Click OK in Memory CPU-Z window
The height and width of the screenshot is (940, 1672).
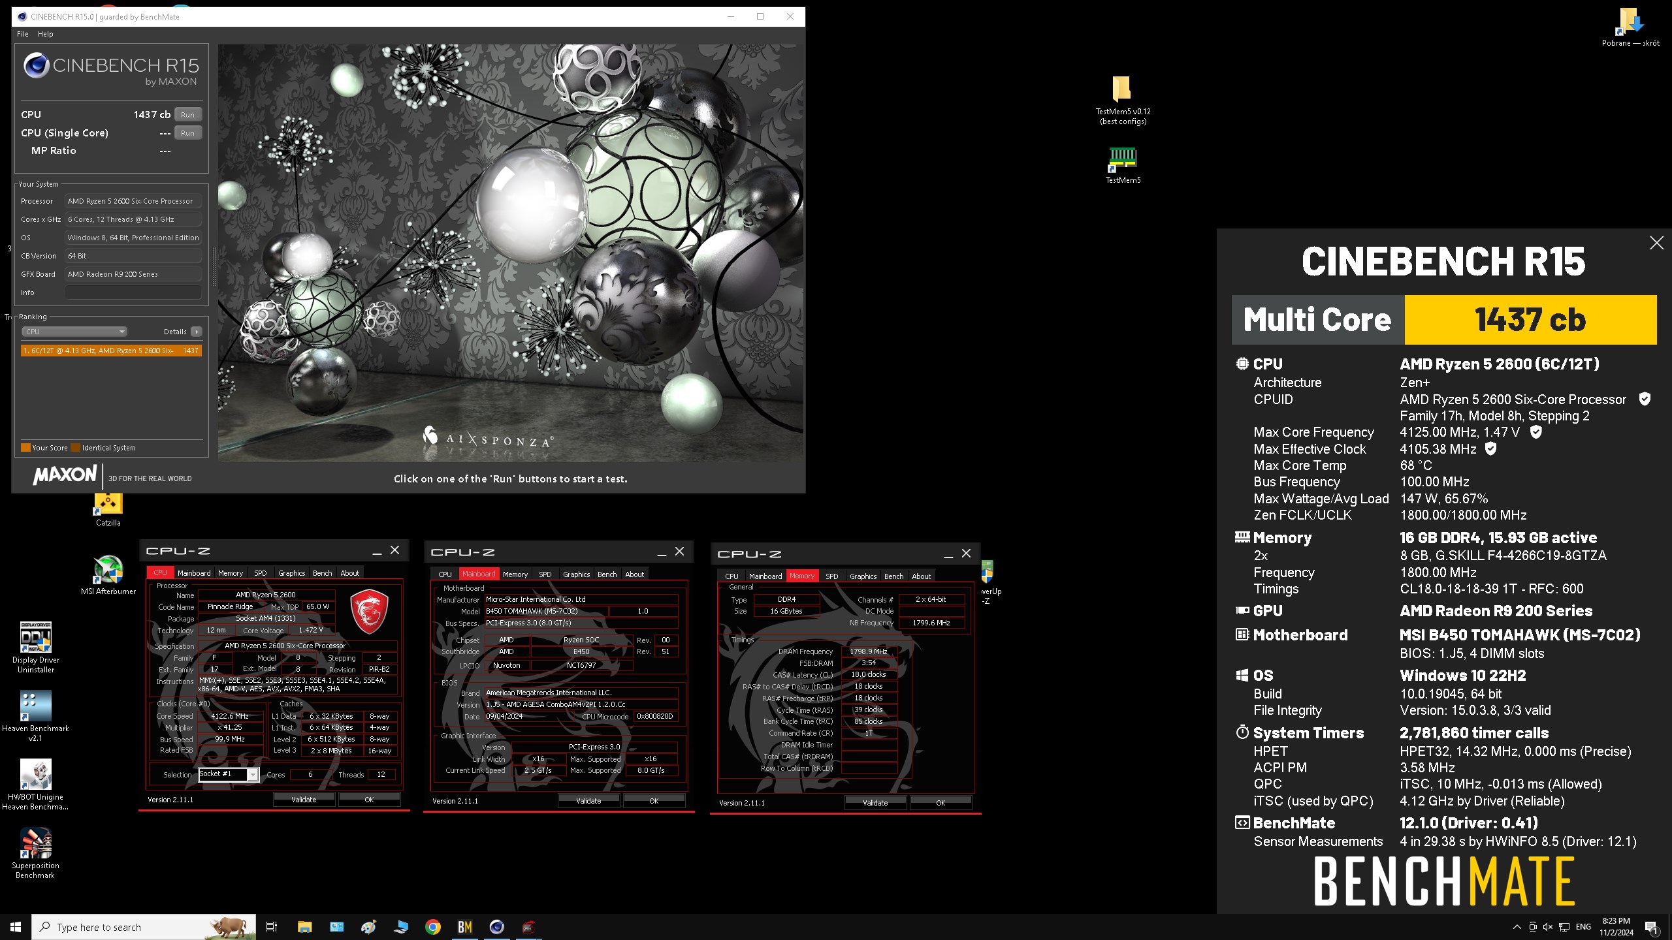click(x=940, y=803)
